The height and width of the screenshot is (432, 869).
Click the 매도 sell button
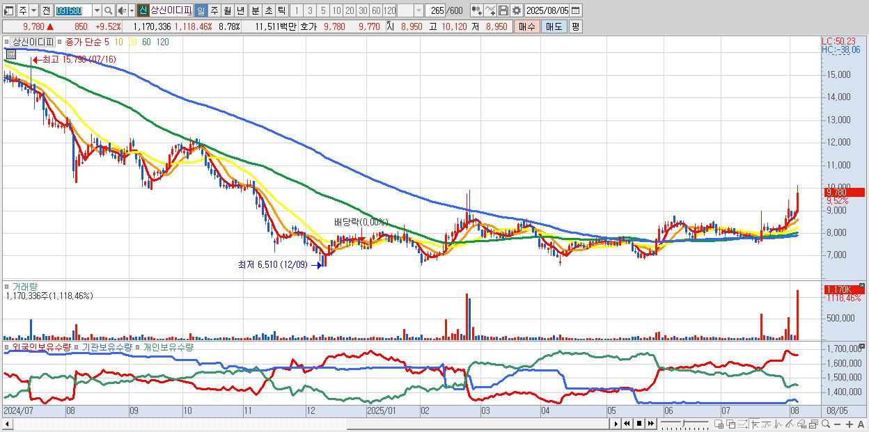[x=554, y=26]
